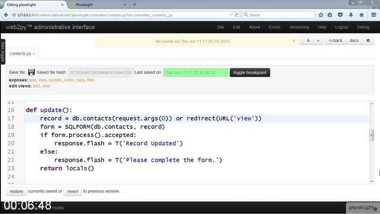Click the A font size button
380x214 pixels.
(308, 40)
